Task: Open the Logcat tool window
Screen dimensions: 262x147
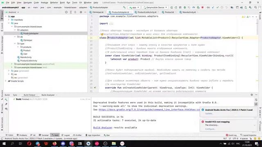Action: [x=65, y=135]
